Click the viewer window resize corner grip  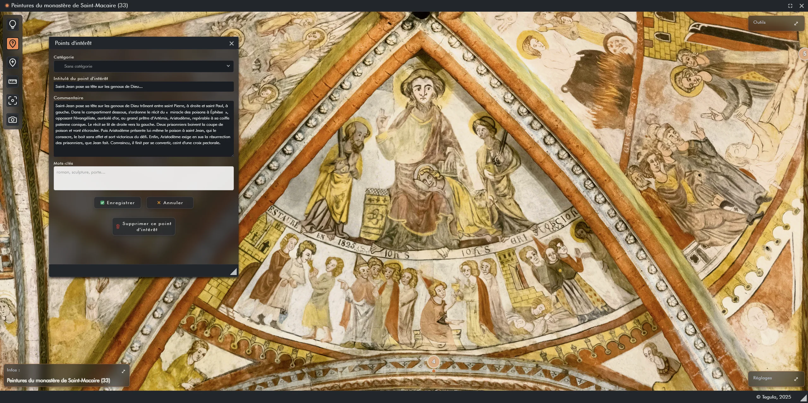pos(804,398)
